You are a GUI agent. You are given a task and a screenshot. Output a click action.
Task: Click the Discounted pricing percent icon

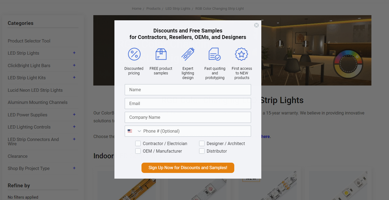point(134,54)
